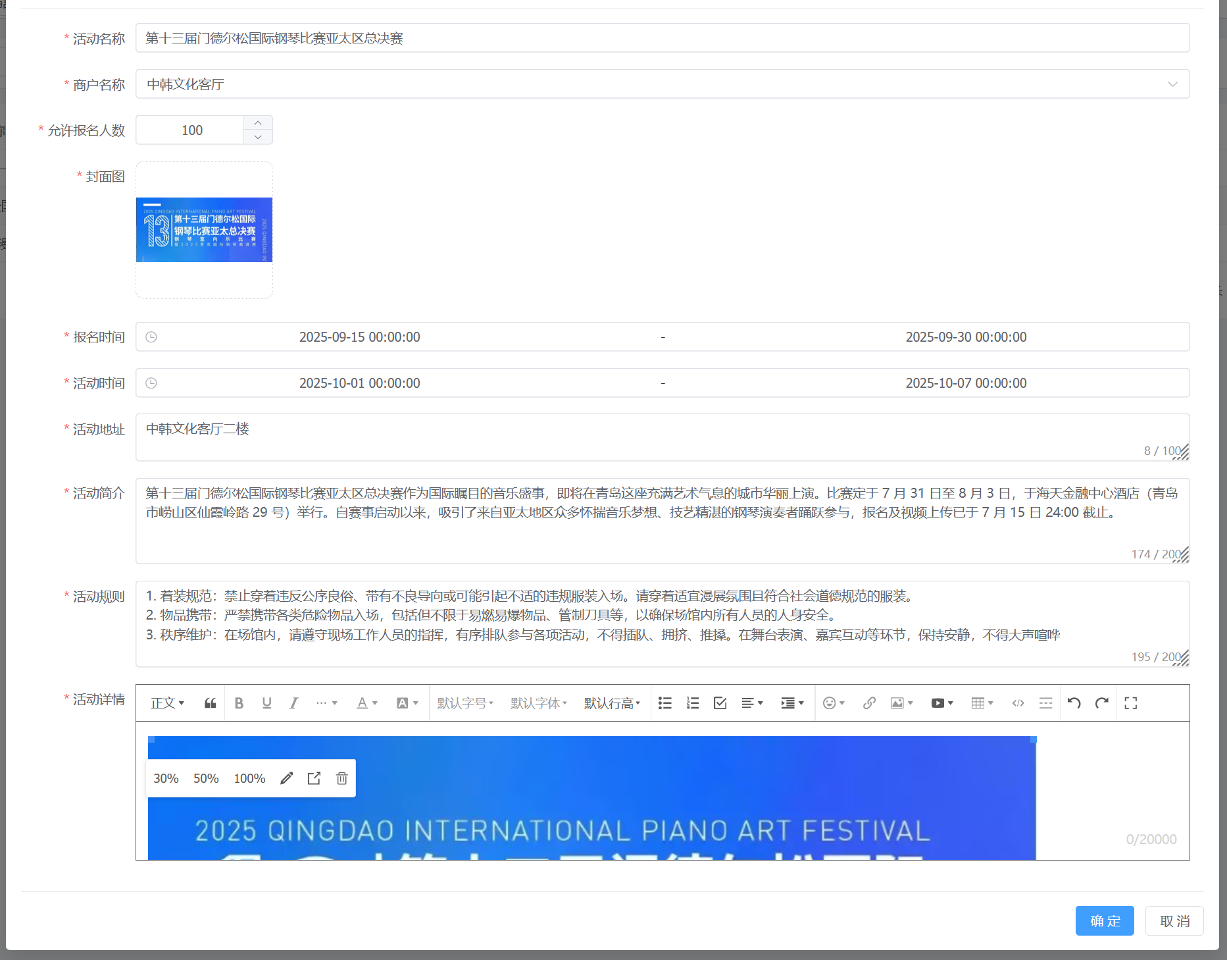Viewport: 1227px width, 960px height.
Task: Insert a numbered list
Action: pos(693,703)
